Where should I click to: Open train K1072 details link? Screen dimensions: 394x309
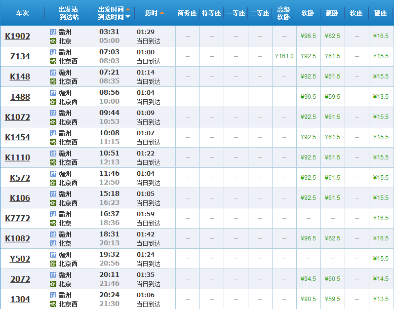pyautogui.click(x=17, y=117)
